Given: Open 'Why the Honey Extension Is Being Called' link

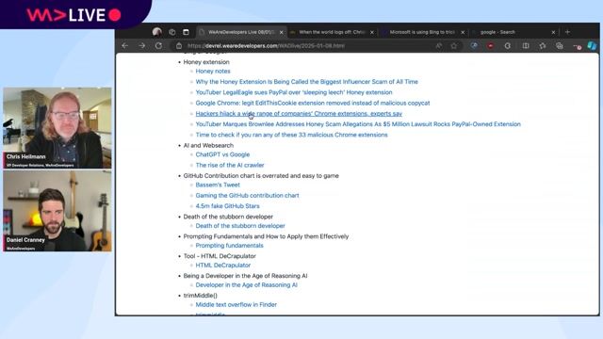Looking at the screenshot, I should [x=306, y=82].
